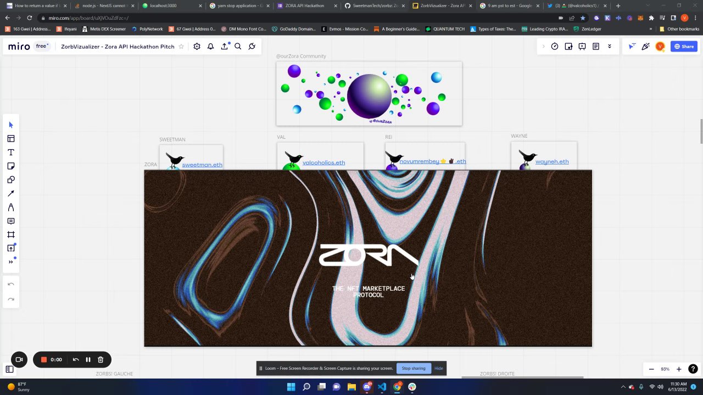Select the Shapes tool
703x395 pixels.
click(x=10, y=180)
